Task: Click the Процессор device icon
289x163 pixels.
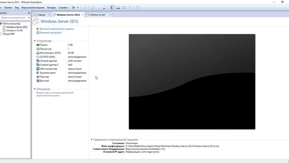Action: point(38,49)
